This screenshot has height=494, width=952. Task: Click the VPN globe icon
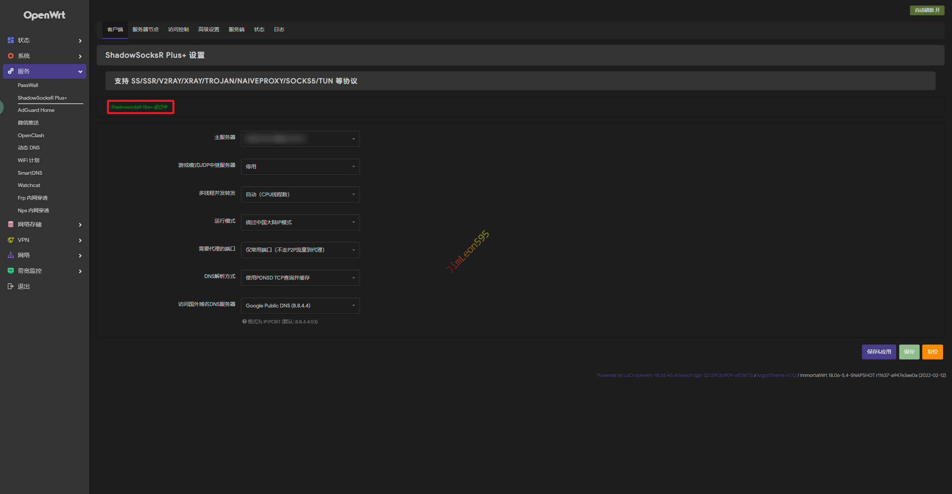[x=11, y=240]
